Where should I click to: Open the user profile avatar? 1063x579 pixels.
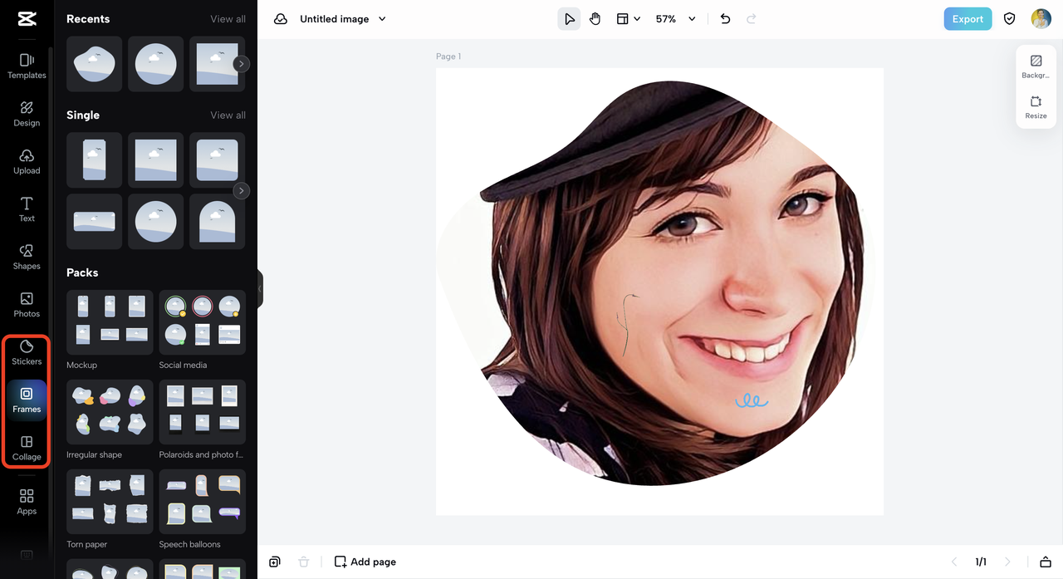1041,19
